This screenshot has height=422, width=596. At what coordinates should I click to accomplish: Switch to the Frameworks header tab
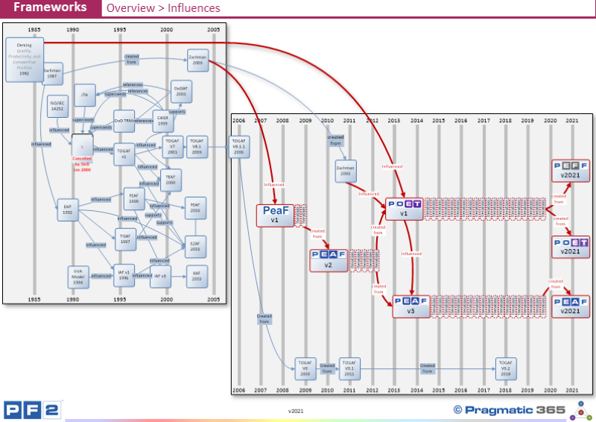50,7
